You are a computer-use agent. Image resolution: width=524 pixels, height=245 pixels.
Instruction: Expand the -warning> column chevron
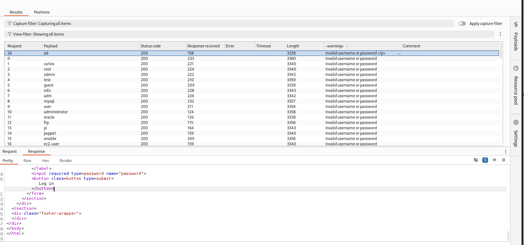[347, 46]
